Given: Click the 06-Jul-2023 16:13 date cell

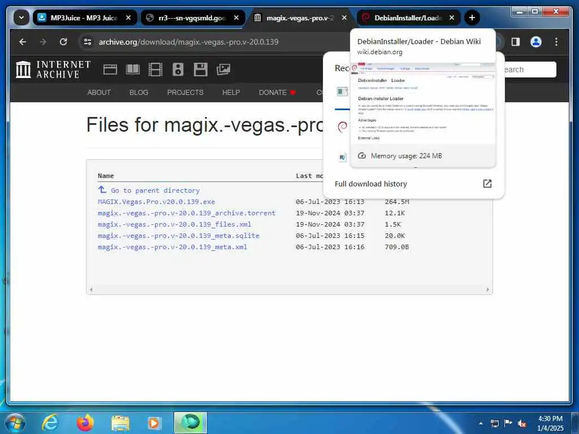Looking at the screenshot, I should coord(330,202).
